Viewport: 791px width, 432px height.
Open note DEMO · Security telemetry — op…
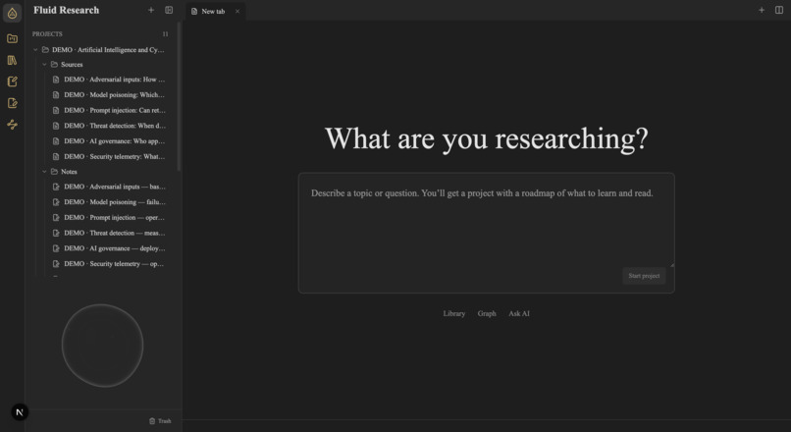click(x=114, y=264)
